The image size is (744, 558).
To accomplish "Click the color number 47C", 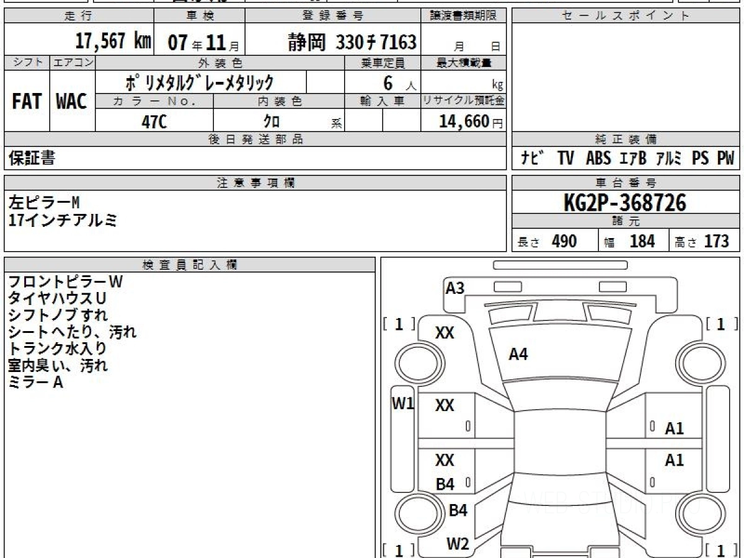I will click(154, 122).
